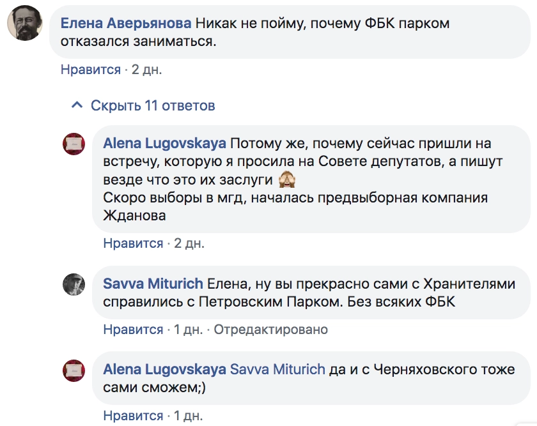The image size is (537, 426).
Task: Click Alena Lugovskaya's avatar on first reply
Action: point(74,145)
